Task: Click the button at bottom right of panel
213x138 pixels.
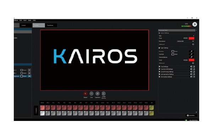Action: coord(191,115)
